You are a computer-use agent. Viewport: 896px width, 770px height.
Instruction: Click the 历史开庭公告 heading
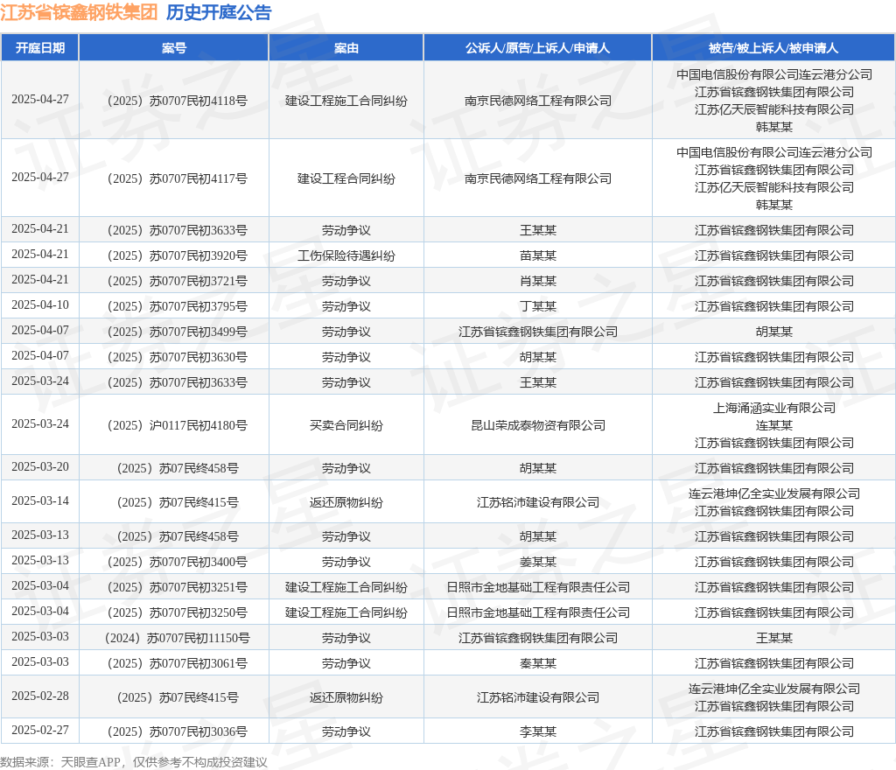(219, 12)
